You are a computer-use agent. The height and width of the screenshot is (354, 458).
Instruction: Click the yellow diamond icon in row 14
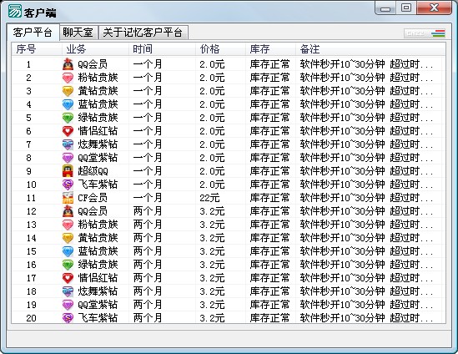pos(68,238)
